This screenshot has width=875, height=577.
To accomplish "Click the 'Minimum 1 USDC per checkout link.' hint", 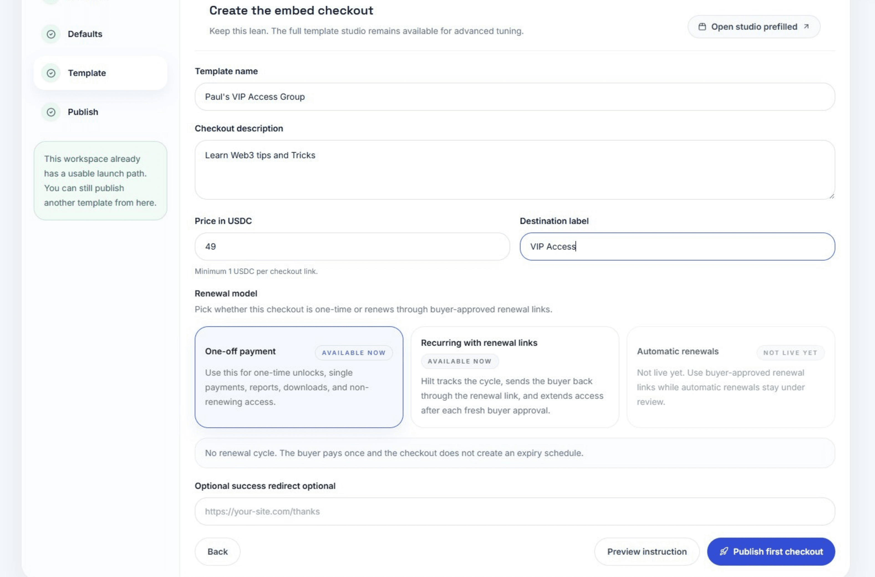I will pyautogui.click(x=256, y=272).
